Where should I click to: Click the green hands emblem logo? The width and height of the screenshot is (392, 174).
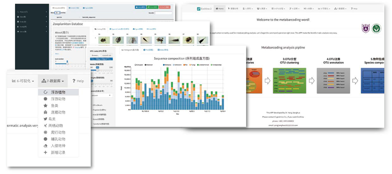point(376,28)
